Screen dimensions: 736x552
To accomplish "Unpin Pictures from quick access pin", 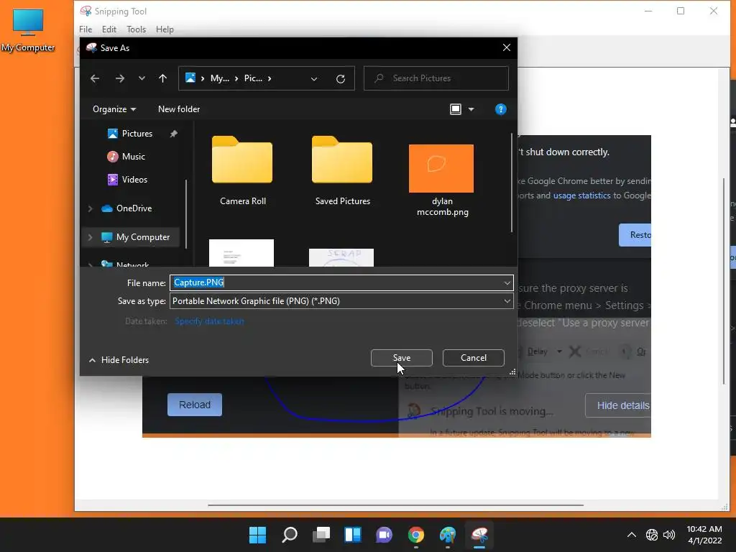I will point(174,134).
